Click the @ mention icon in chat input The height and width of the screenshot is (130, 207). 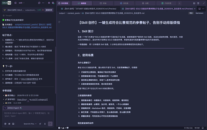coord(5,124)
